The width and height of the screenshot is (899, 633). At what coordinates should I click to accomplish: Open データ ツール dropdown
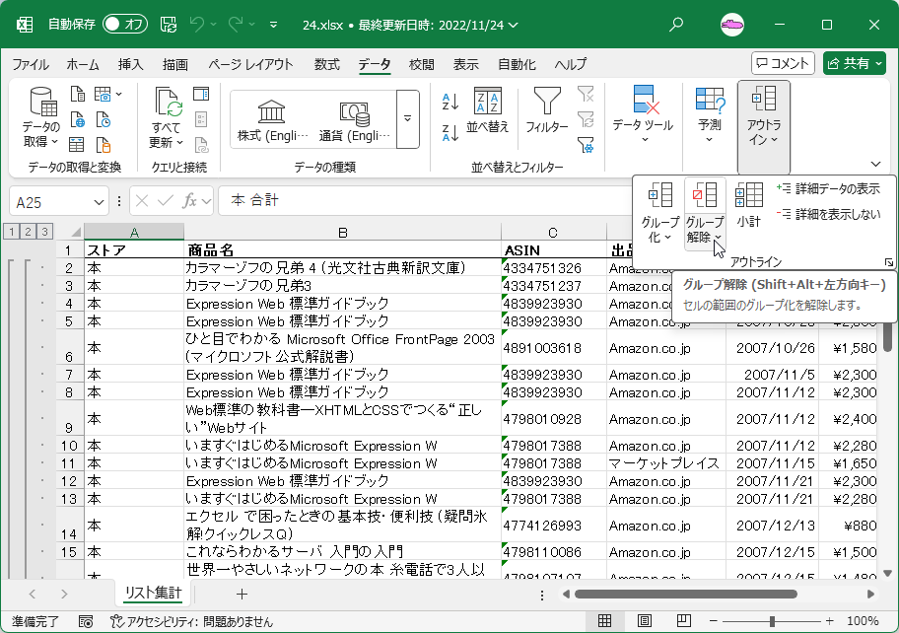(x=643, y=114)
